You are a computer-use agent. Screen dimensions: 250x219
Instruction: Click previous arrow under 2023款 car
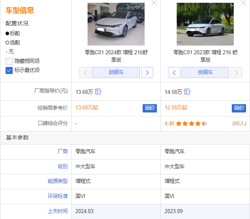click(x=174, y=72)
